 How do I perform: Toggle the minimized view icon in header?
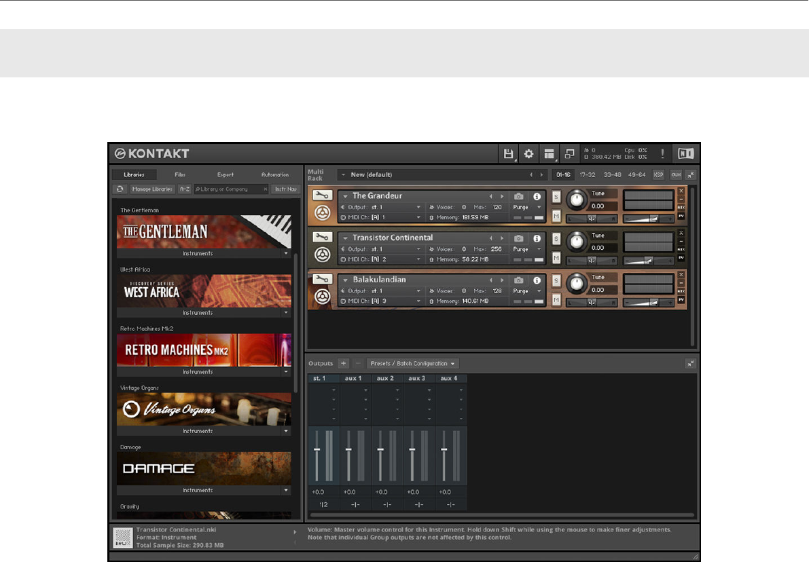[x=569, y=153]
